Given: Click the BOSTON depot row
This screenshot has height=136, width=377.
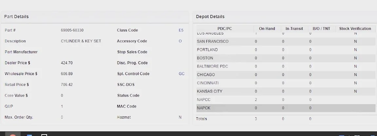Looking at the screenshot, I should pos(205,58).
